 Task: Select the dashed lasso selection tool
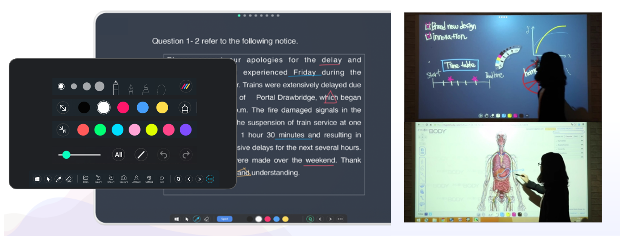[161, 89]
